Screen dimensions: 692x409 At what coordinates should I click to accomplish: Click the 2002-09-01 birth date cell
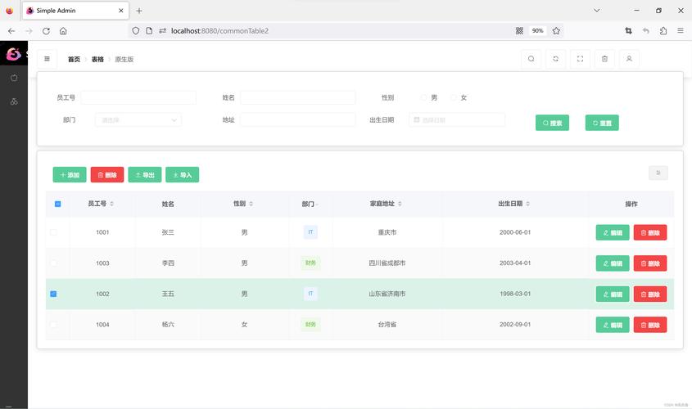point(515,325)
